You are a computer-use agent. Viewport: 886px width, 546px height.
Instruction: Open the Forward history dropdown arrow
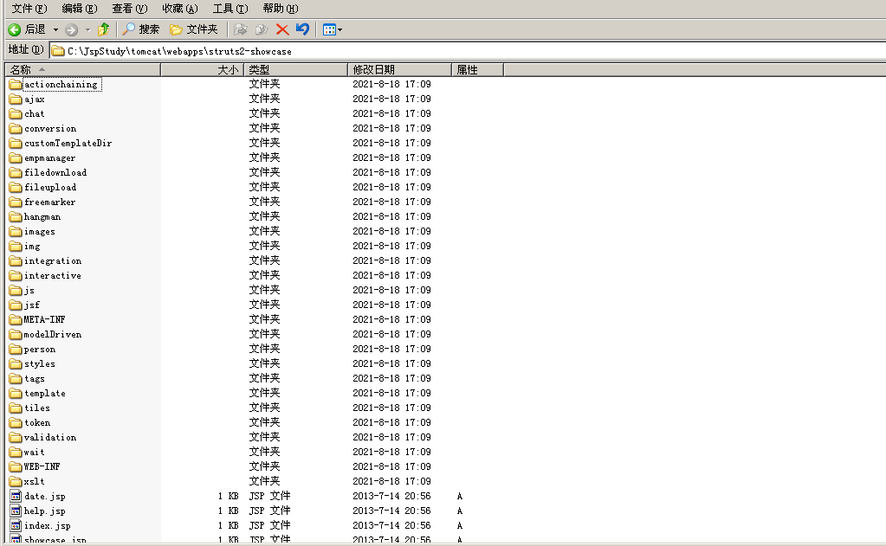pyautogui.click(x=87, y=29)
